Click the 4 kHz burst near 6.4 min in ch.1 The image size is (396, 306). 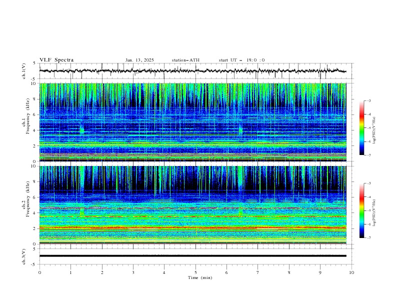240,129
